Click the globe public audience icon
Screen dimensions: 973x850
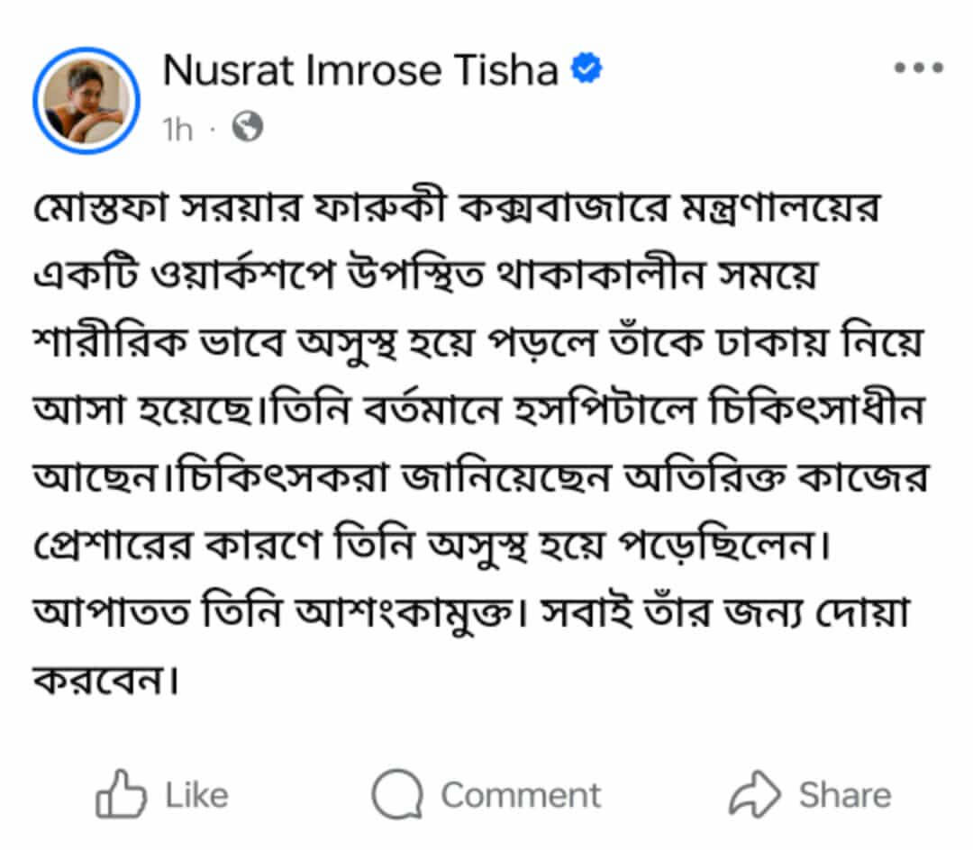(x=247, y=130)
